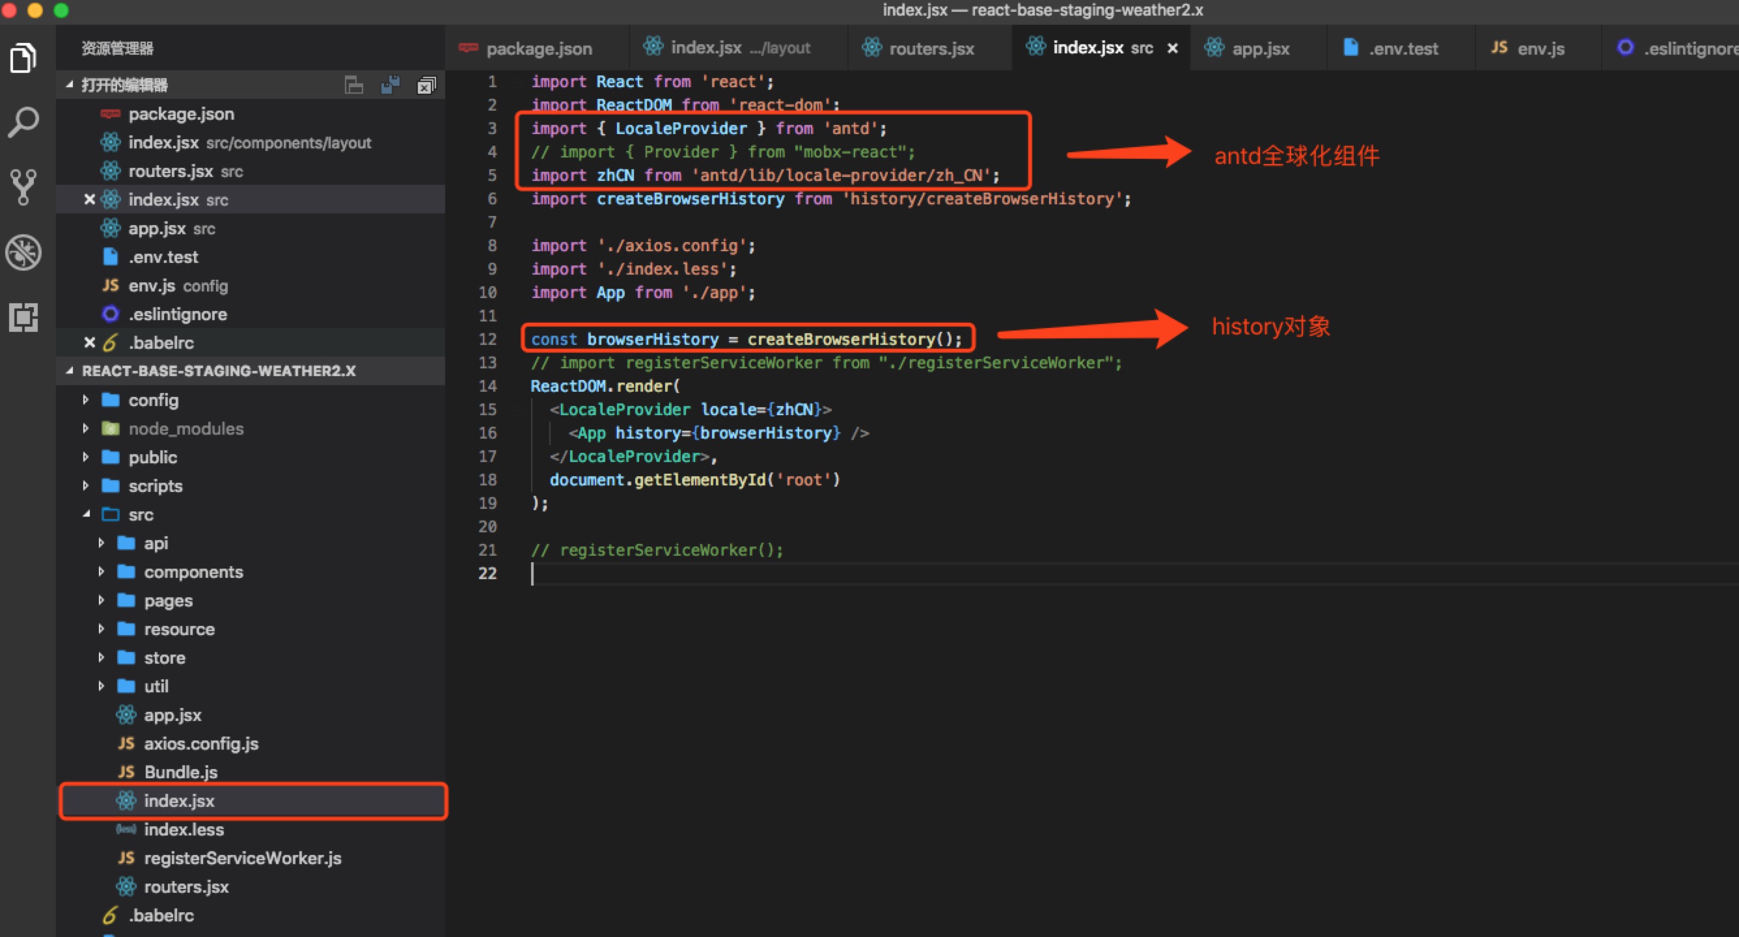Open the Debug view

tap(23, 252)
